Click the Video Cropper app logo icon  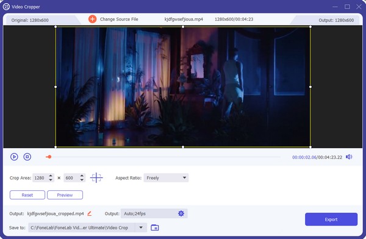[x=6, y=7]
